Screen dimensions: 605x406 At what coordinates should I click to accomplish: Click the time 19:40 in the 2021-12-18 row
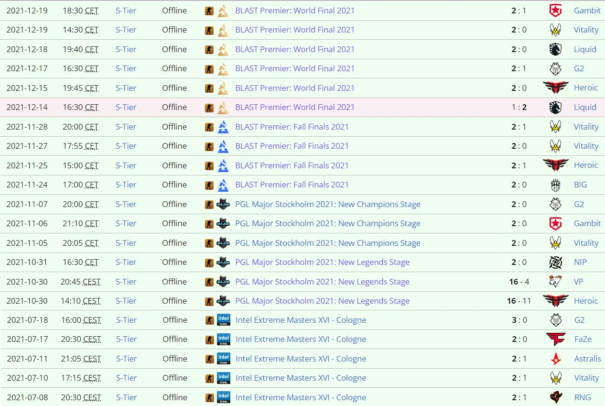73,49
